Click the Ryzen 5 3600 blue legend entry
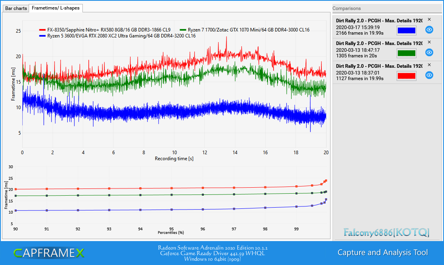The width and height of the screenshot is (444, 265). 117,36
